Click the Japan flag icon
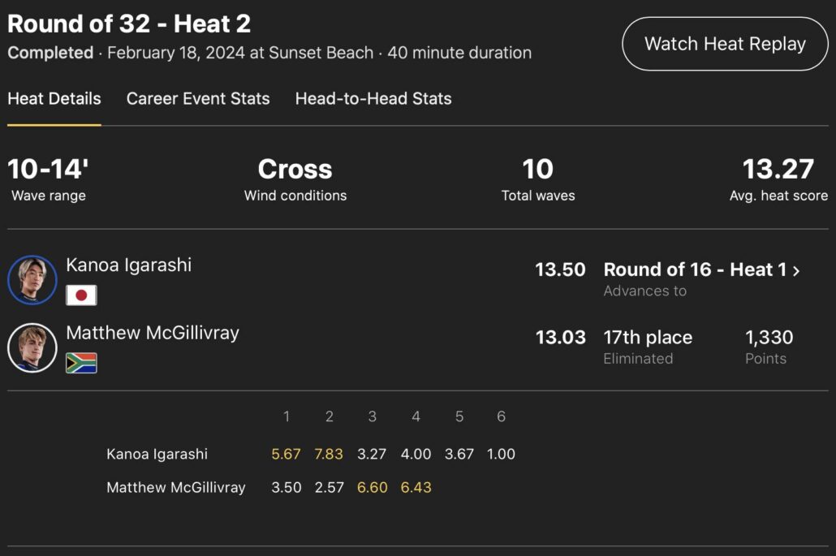The image size is (836, 556). [81, 295]
